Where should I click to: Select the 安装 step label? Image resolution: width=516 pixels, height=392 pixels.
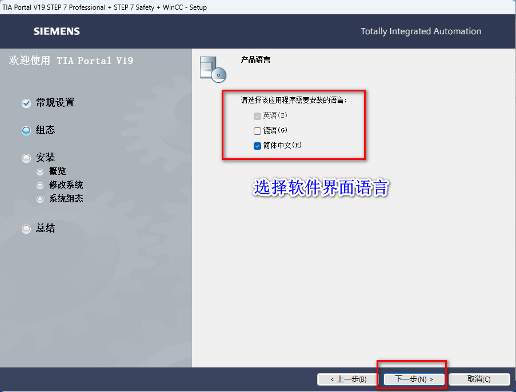coord(45,157)
